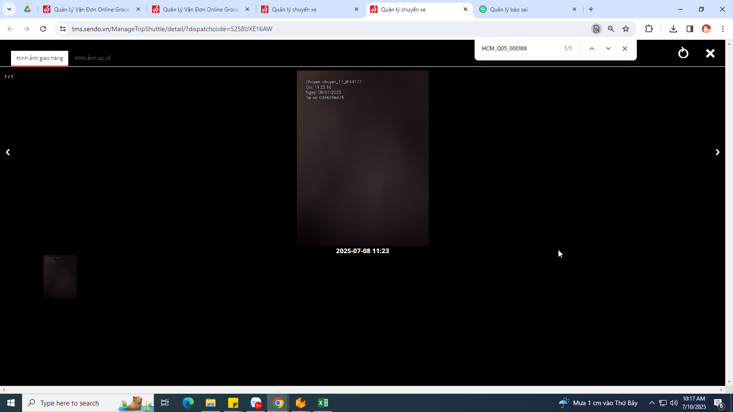Screen dimensions: 733x412
Task: Open the Chrome profile avatar
Action: tap(706, 29)
